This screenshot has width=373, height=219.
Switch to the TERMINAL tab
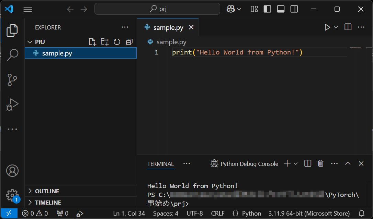pos(160,164)
